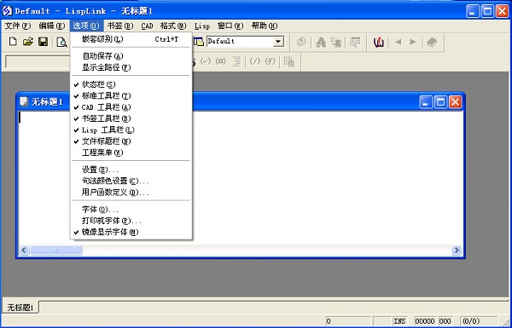This screenshot has width=512, height=328.
Task: Click the project window icon beside Default box
Action: [x=199, y=42]
